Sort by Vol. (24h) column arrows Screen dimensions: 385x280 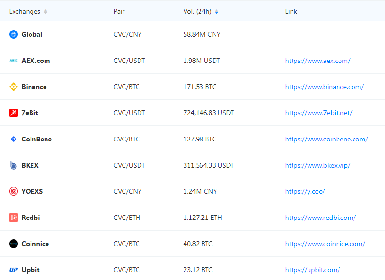[x=216, y=12]
